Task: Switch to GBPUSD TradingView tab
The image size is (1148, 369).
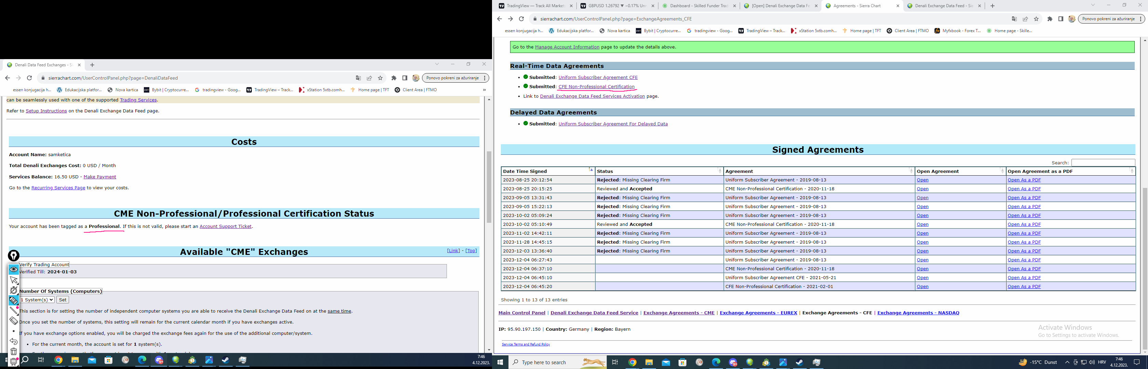Action: click(617, 6)
